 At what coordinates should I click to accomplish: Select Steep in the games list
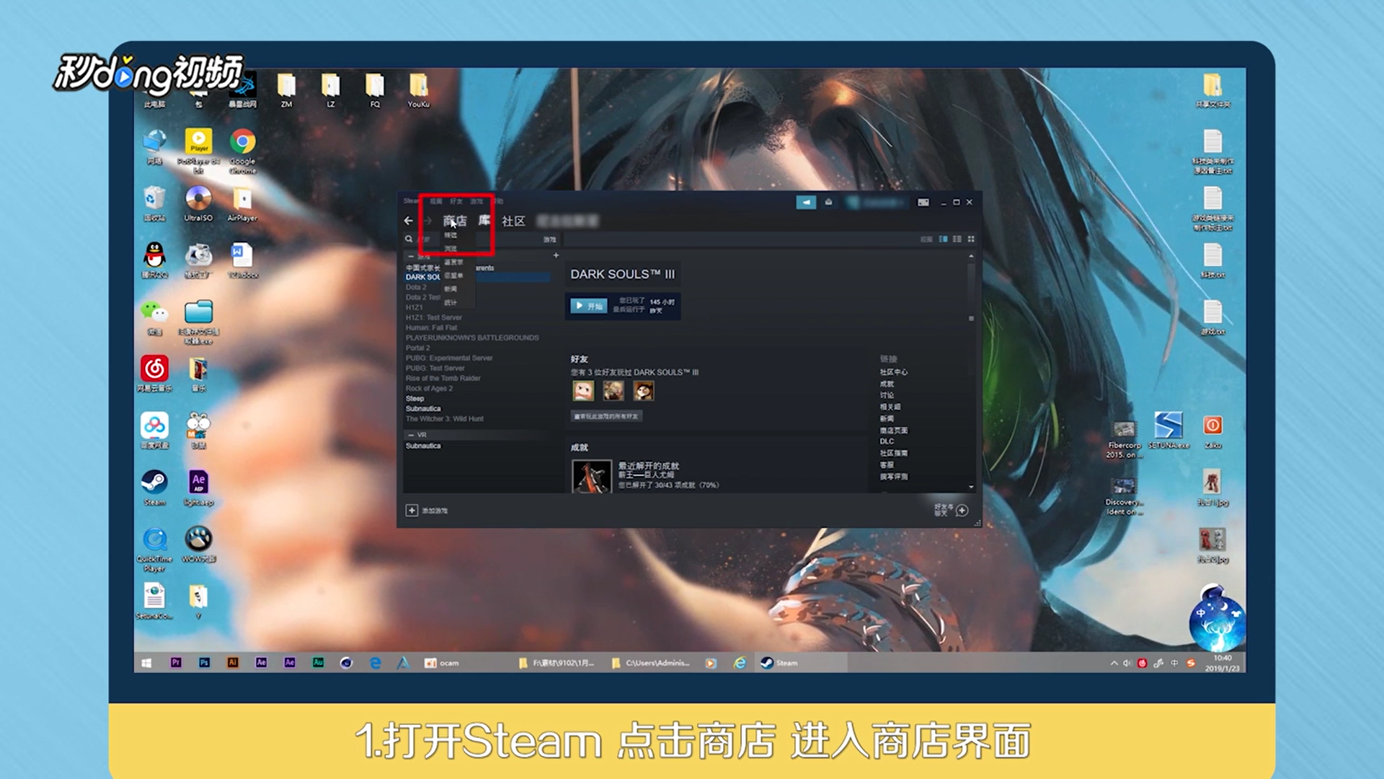tap(414, 398)
